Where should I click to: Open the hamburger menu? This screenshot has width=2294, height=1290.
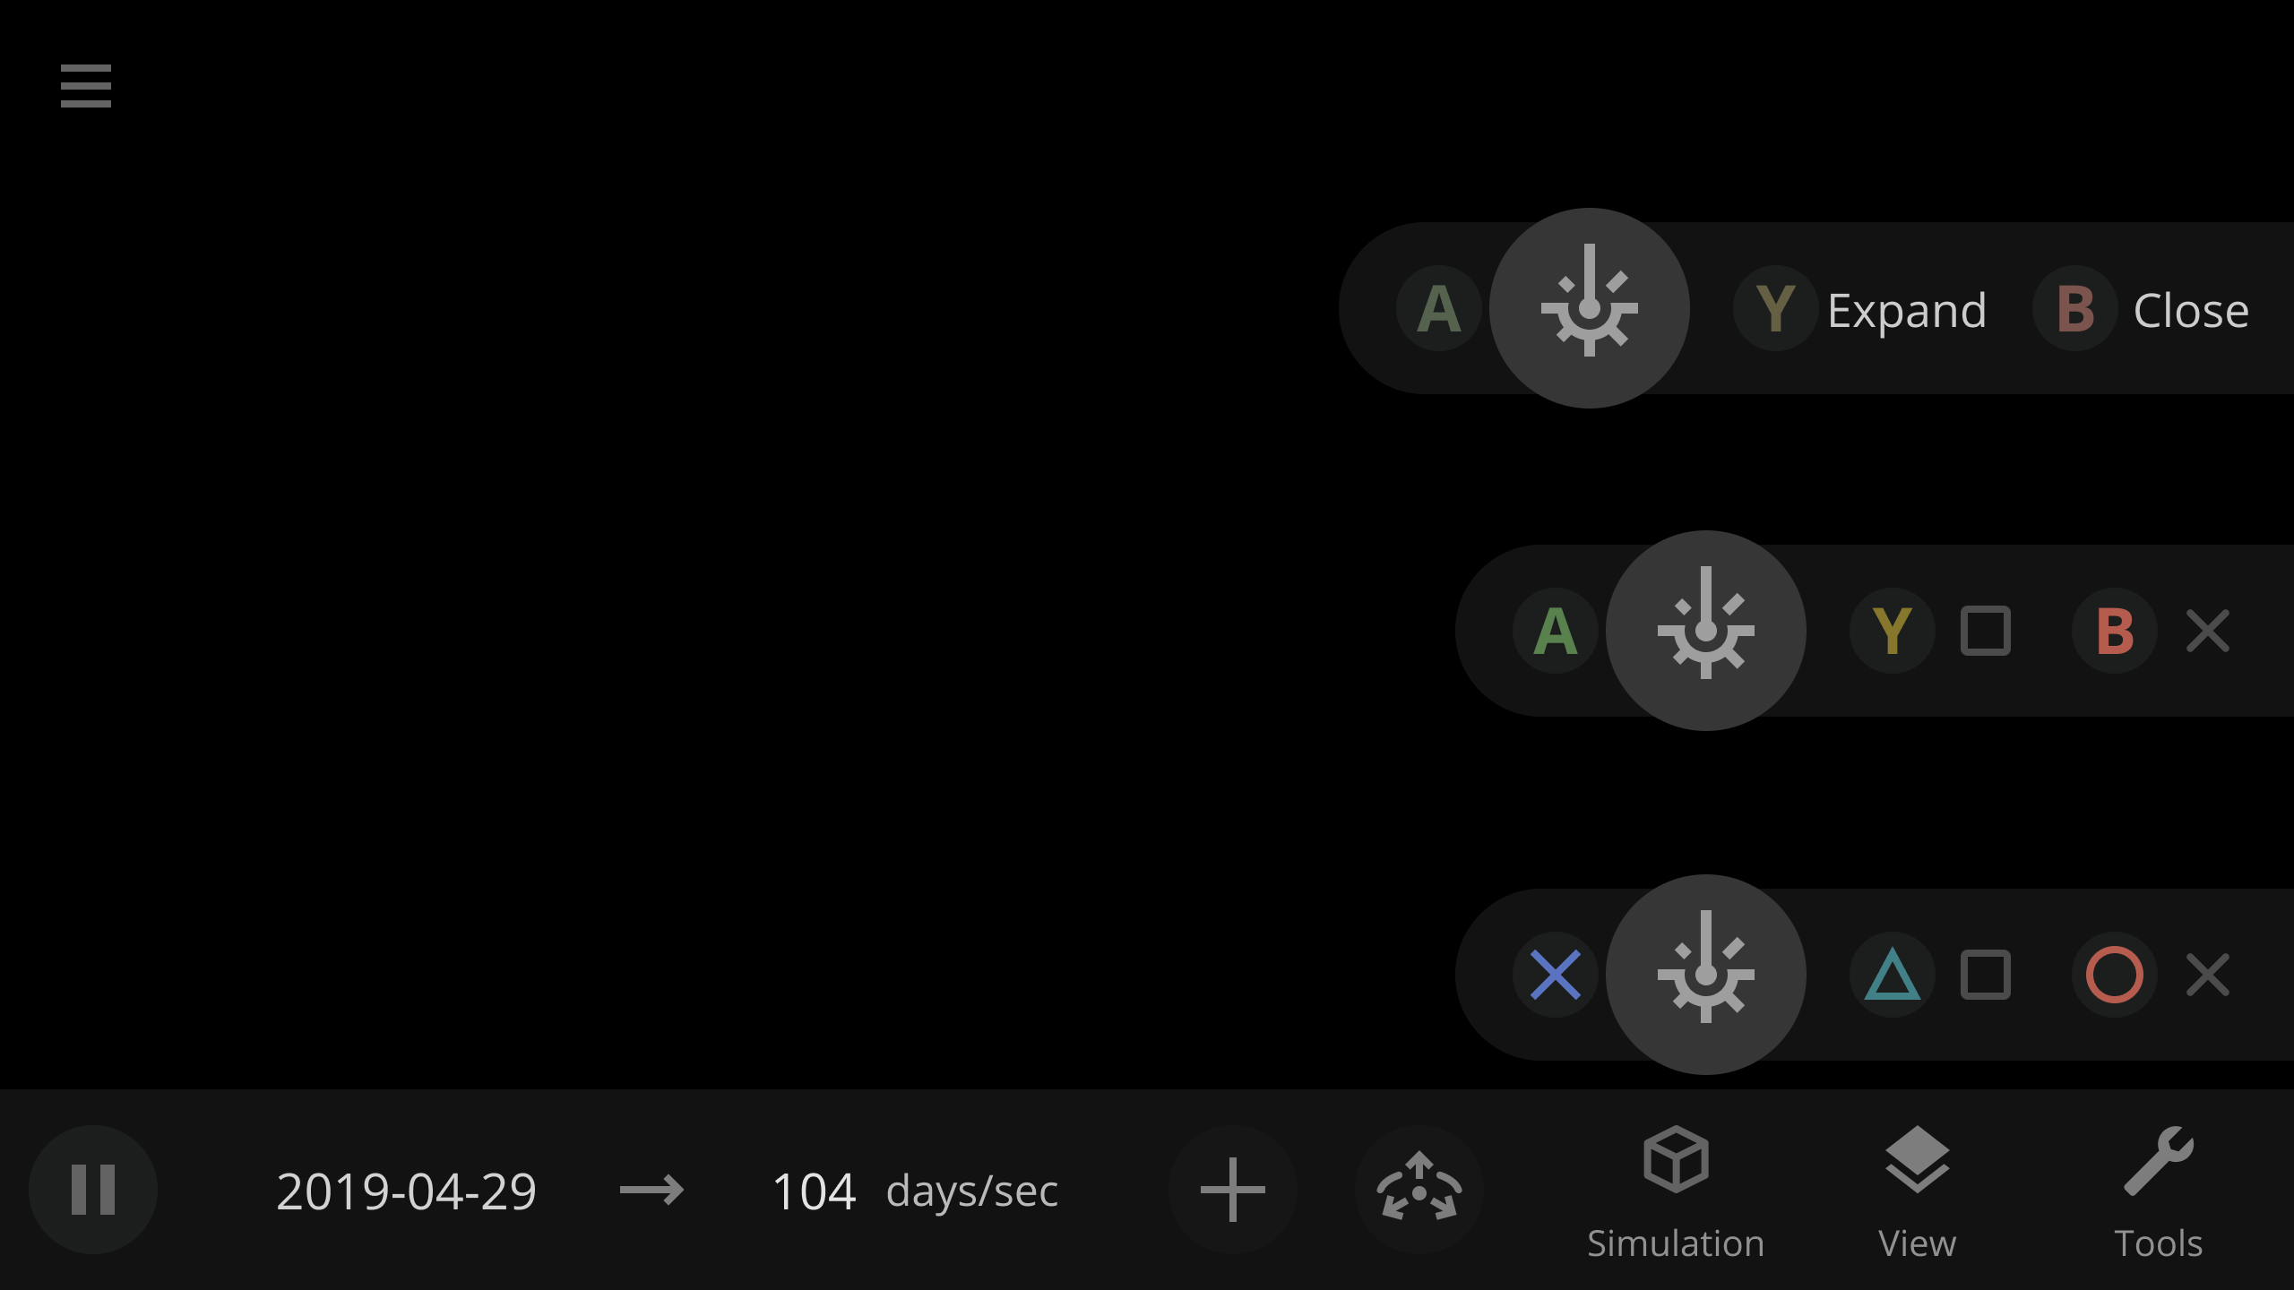[86, 86]
